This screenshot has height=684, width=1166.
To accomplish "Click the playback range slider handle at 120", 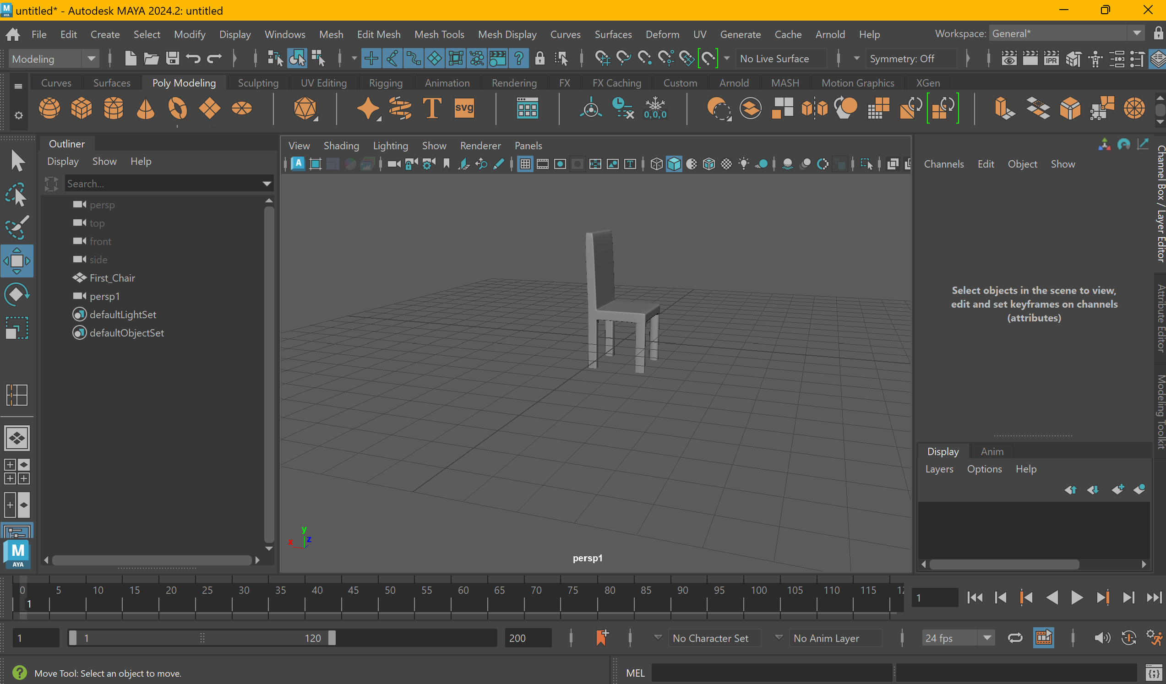I will click(x=332, y=638).
